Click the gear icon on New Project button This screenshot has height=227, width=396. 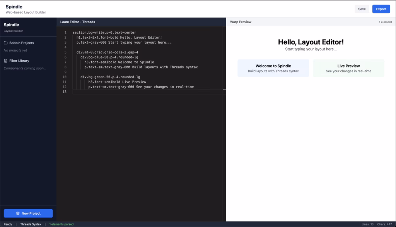pyautogui.click(x=18, y=213)
